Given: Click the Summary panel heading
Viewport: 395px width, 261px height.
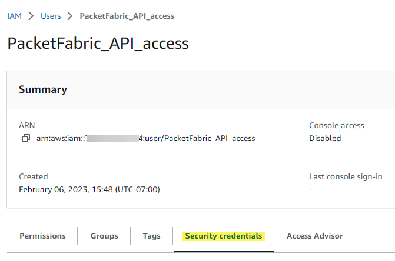Looking at the screenshot, I should 43,89.
